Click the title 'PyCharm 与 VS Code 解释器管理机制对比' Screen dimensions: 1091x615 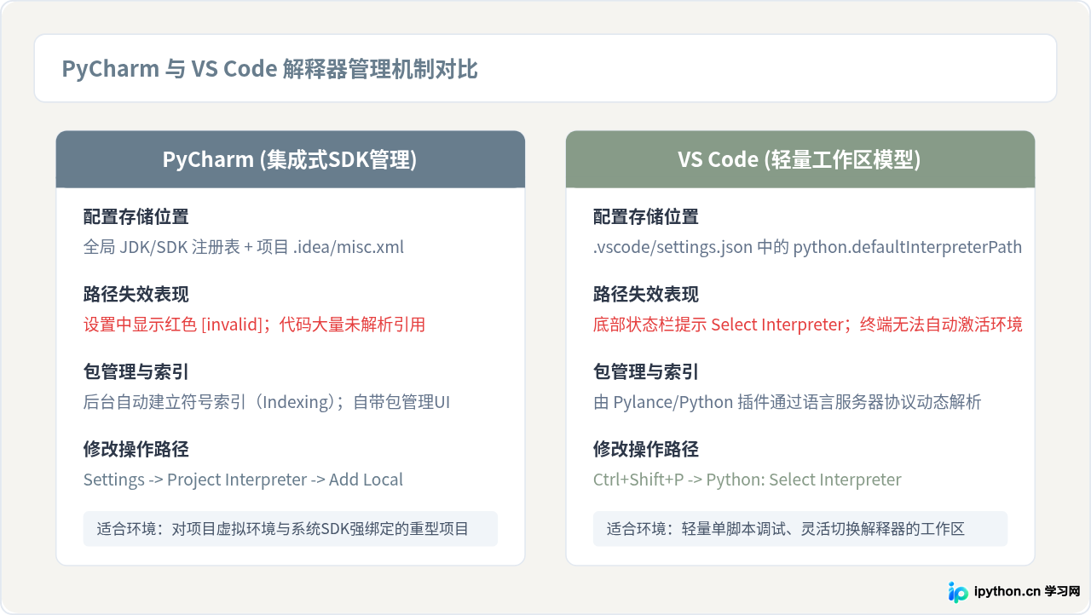(x=269, y=69)
